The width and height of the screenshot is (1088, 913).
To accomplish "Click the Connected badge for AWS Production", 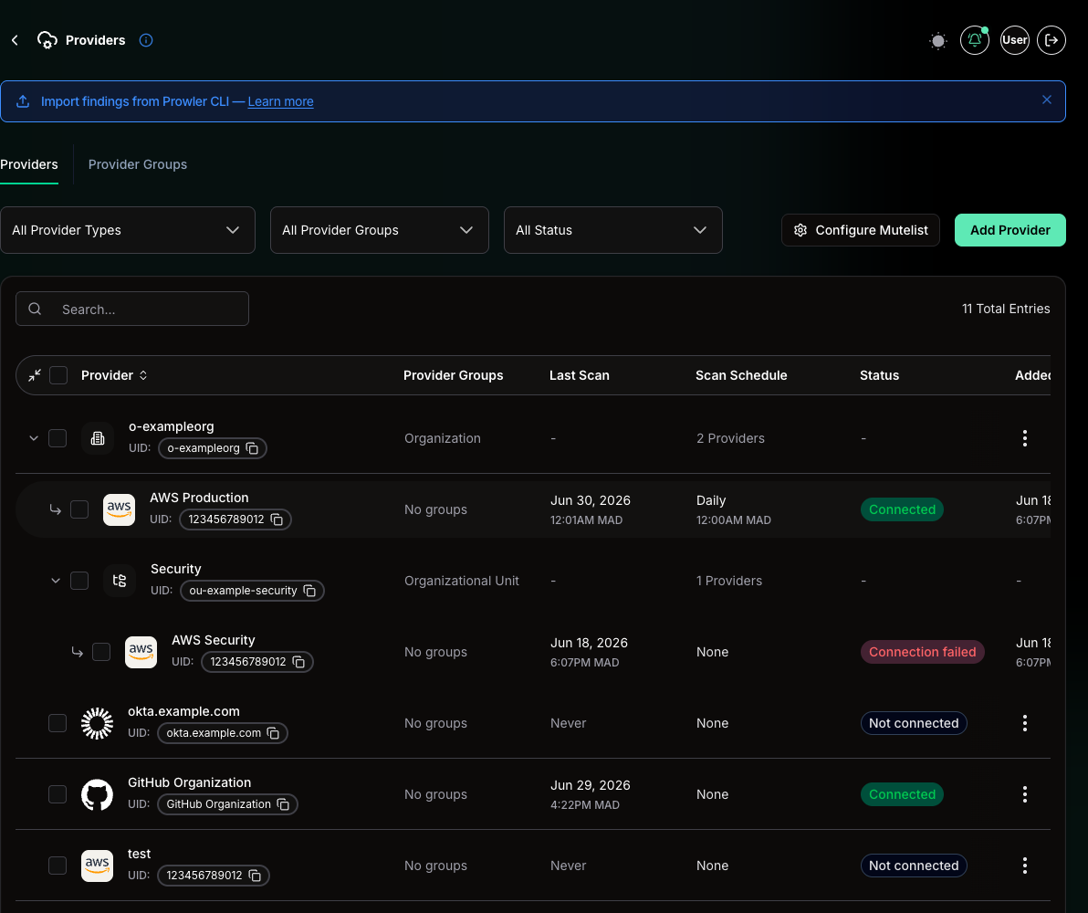I will (902, 509).
